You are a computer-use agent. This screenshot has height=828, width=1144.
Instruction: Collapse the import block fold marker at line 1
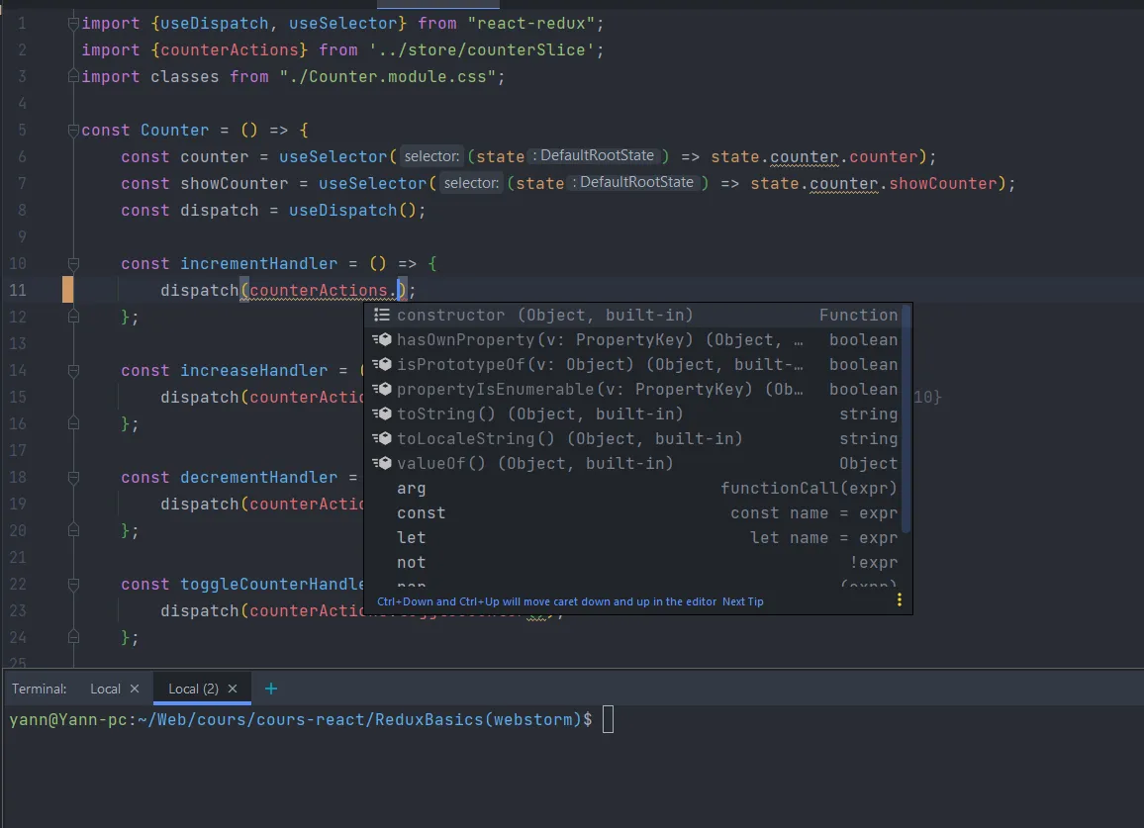point(73,24)
